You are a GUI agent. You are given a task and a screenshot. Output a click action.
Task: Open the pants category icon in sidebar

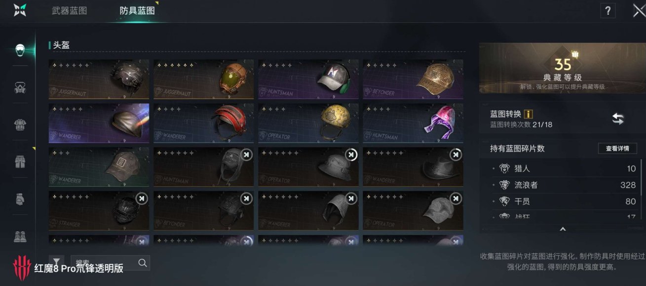click(x=20, y=161)
